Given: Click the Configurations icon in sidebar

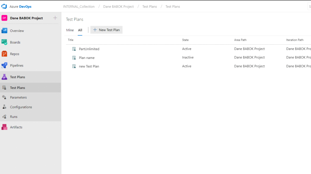Looking at the screenshot, I should [x=4, y=107].
